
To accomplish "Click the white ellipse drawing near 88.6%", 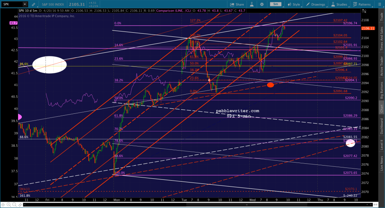I will click(x=50, y=65).
